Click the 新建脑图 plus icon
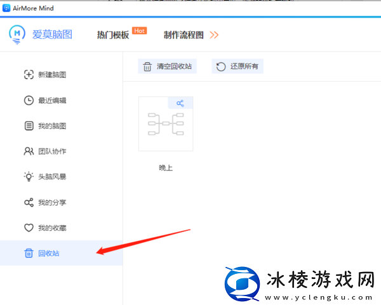 29,74
